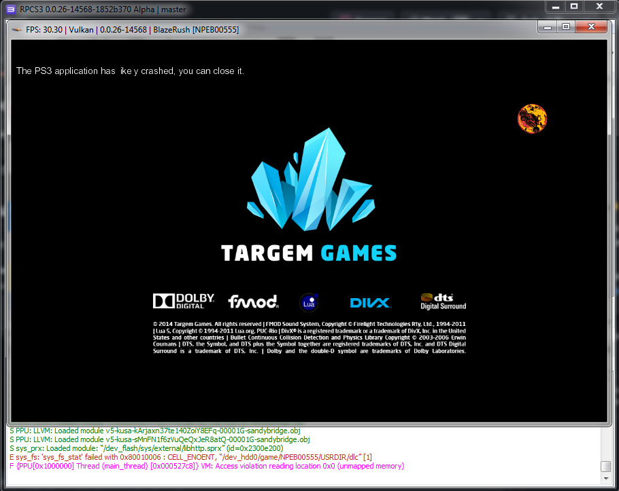
Task: Click the log line with 'sMnFN1f6zVuQeQxJeR8atQ'
Action: tap(159, 439)
